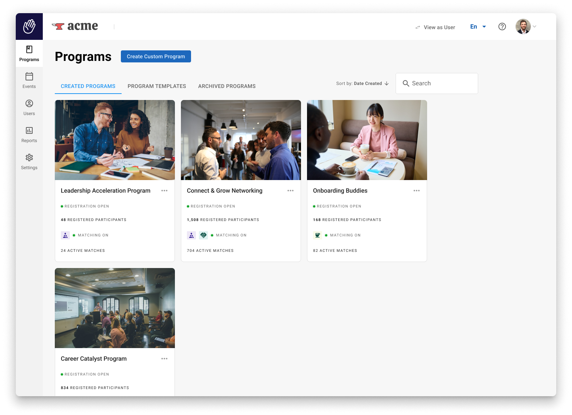Click Leadership Acceleration Program cover image
Screen dimensions: 572x415
(115, 140)
